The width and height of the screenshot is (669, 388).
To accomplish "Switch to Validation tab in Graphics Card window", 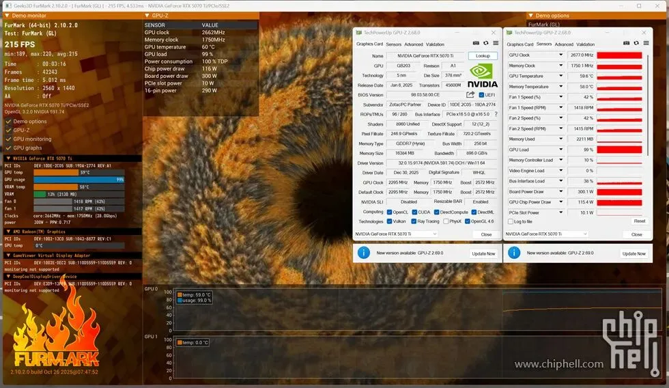I will 435,44.
